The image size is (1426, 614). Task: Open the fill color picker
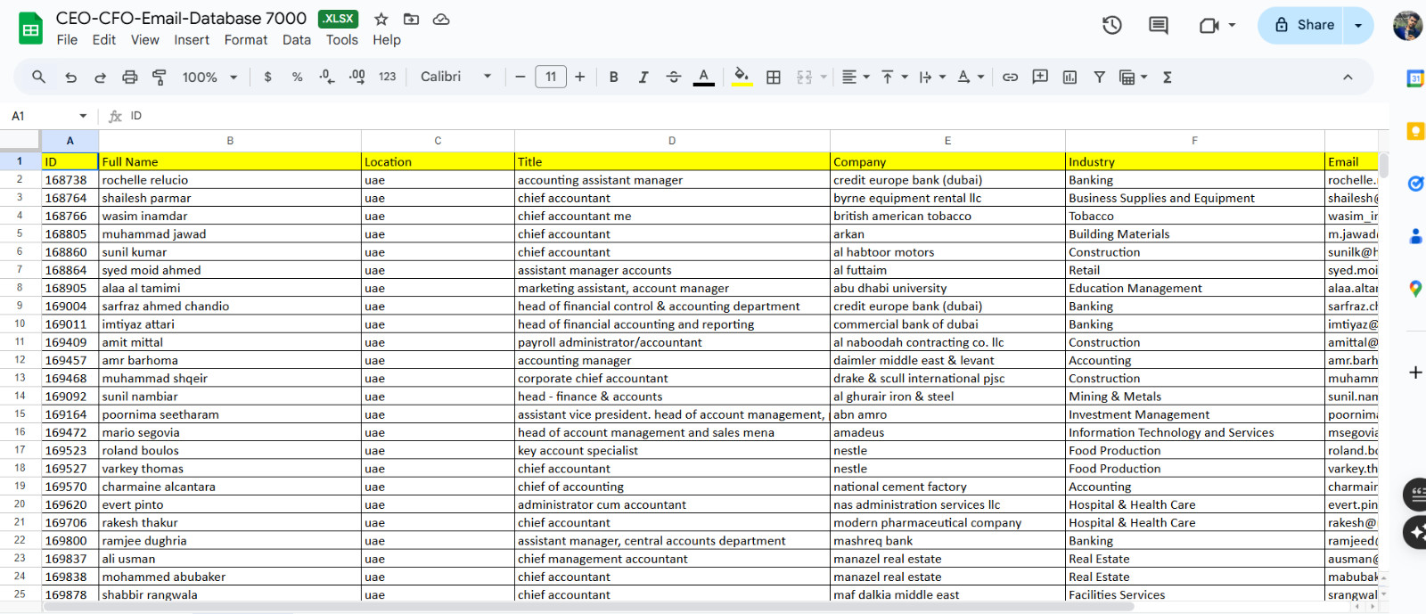click(742, 78)
